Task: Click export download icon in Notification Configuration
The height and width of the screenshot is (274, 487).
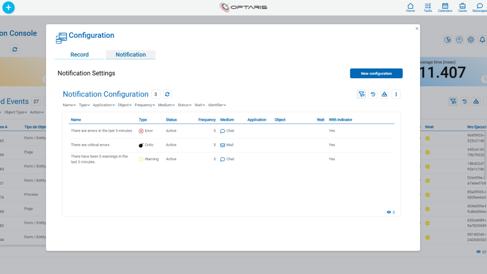Action: point(384,94)
